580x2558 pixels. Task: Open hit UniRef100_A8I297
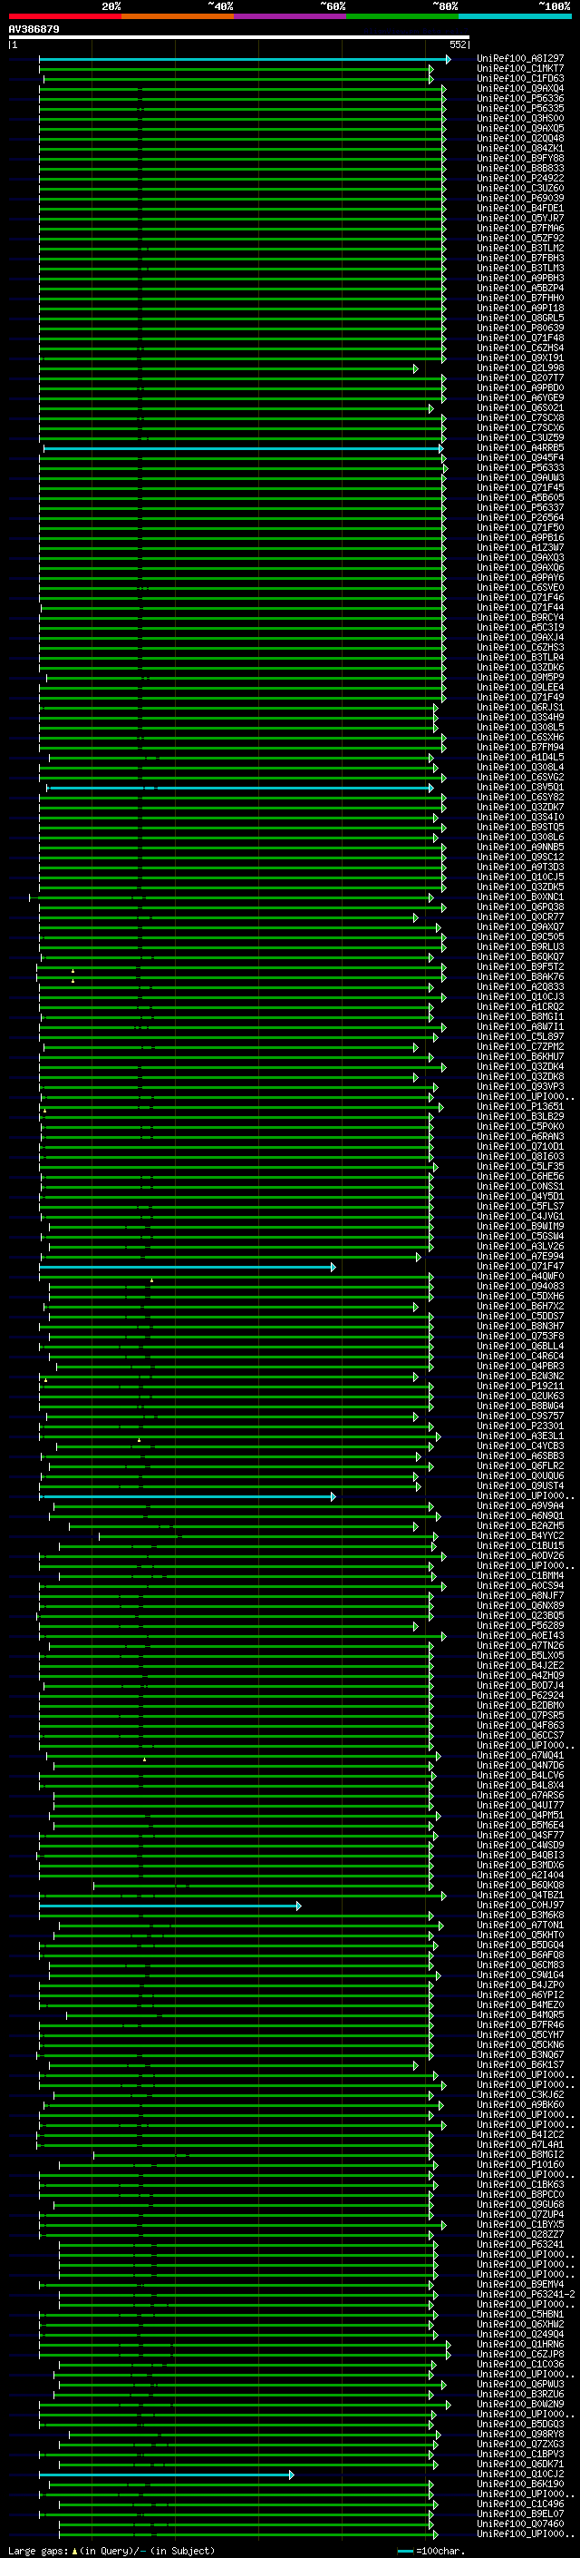519,60
